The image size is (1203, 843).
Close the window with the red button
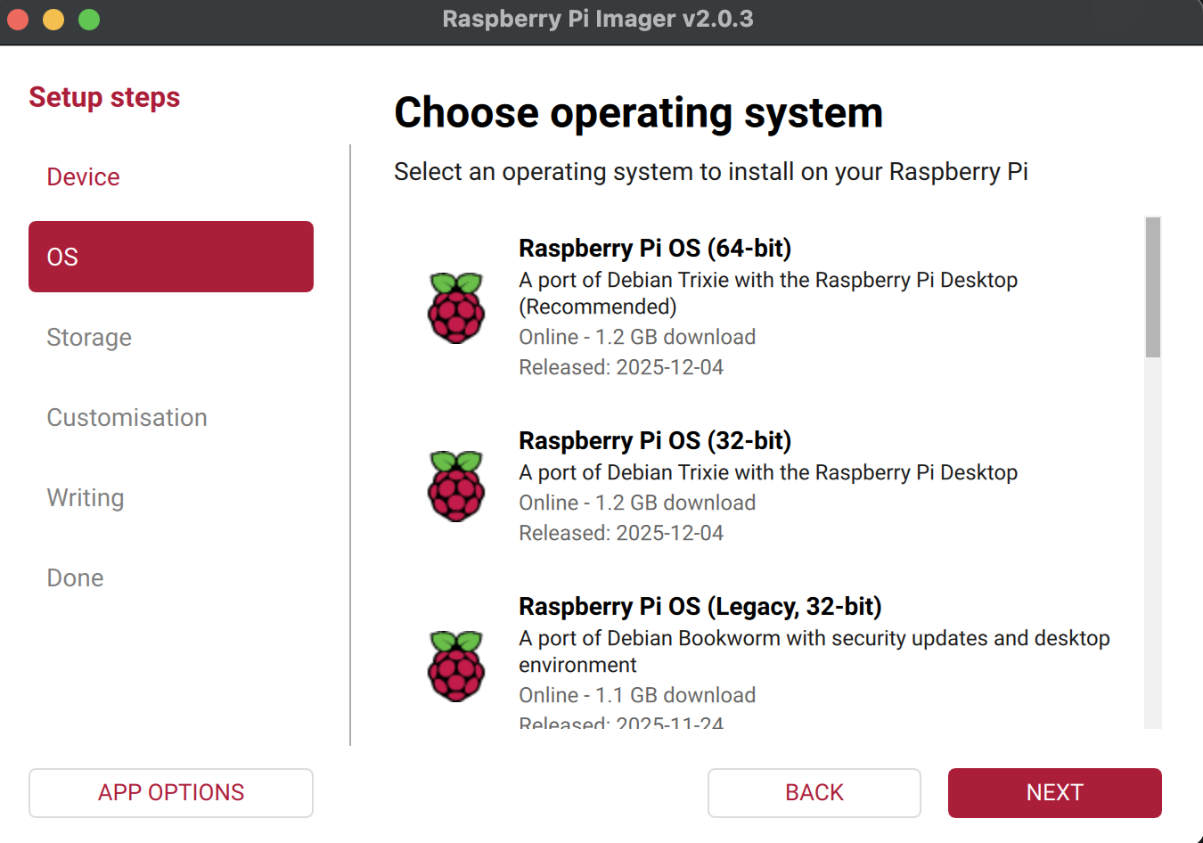tap(18, 19)
